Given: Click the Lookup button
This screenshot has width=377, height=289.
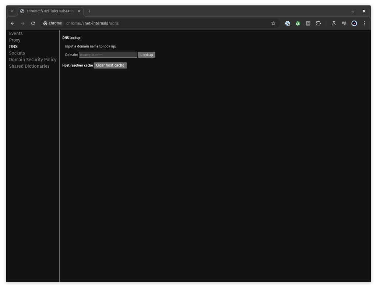Looking at the screenshot, I should coord(147,54).
